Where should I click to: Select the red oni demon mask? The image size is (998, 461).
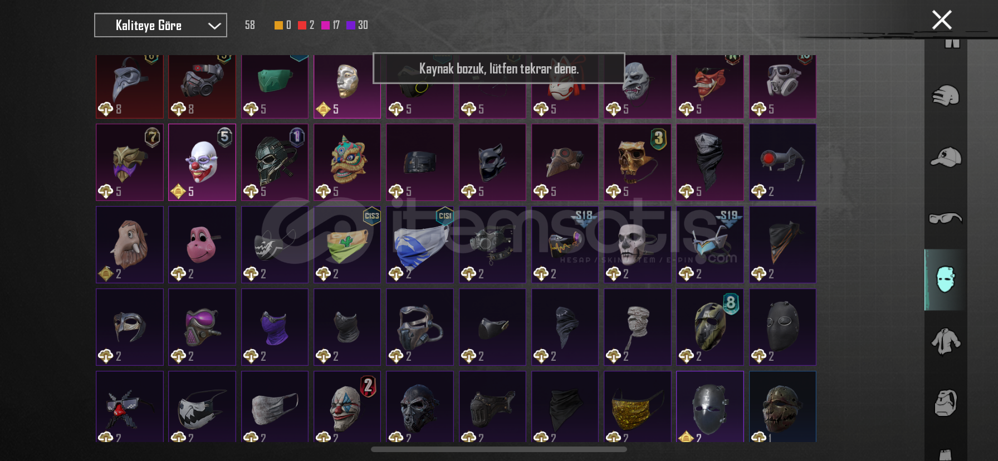tap(710, 86)
